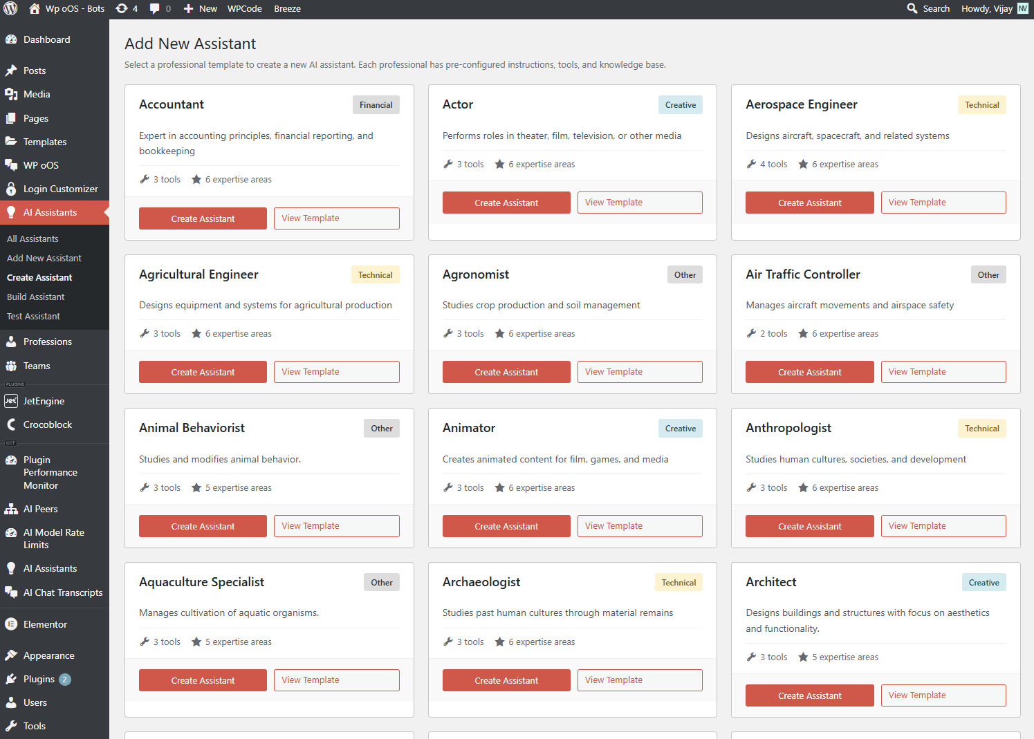Open Build Assistant submenu item
Viewport: 1034px width, 739px height.
pyautogui.click(x=35, y=297)
